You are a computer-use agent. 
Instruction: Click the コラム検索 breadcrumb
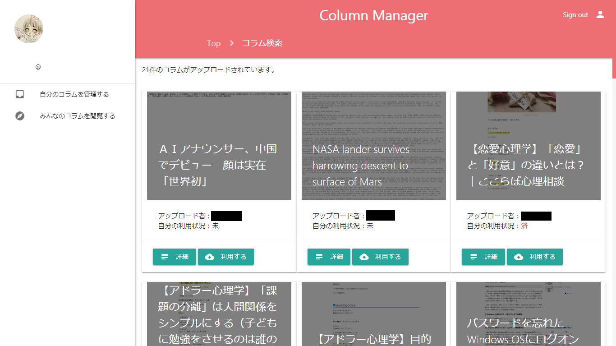point(262,43)
